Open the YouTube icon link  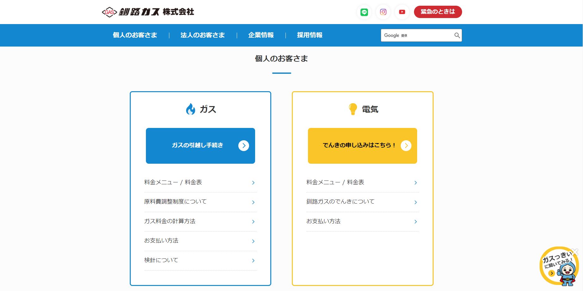[x=402, y=12]
